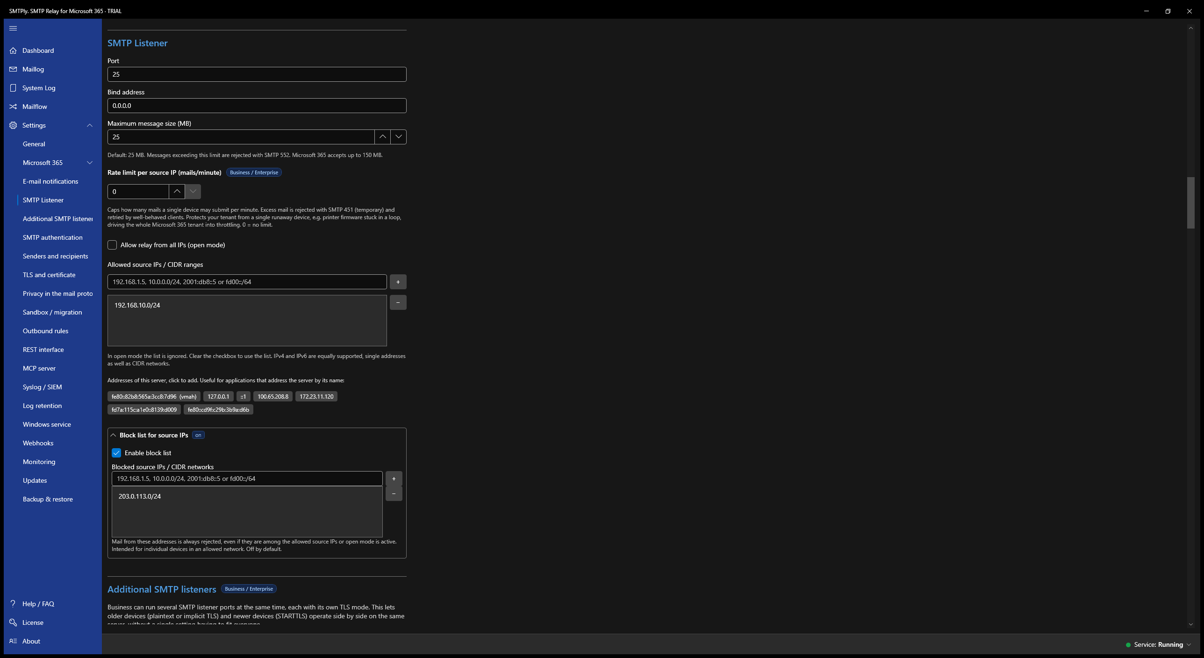Open Senders and recipients settings
Image resolution: width=1204 pixels, height=658 pixels.
tap(55, 256)
